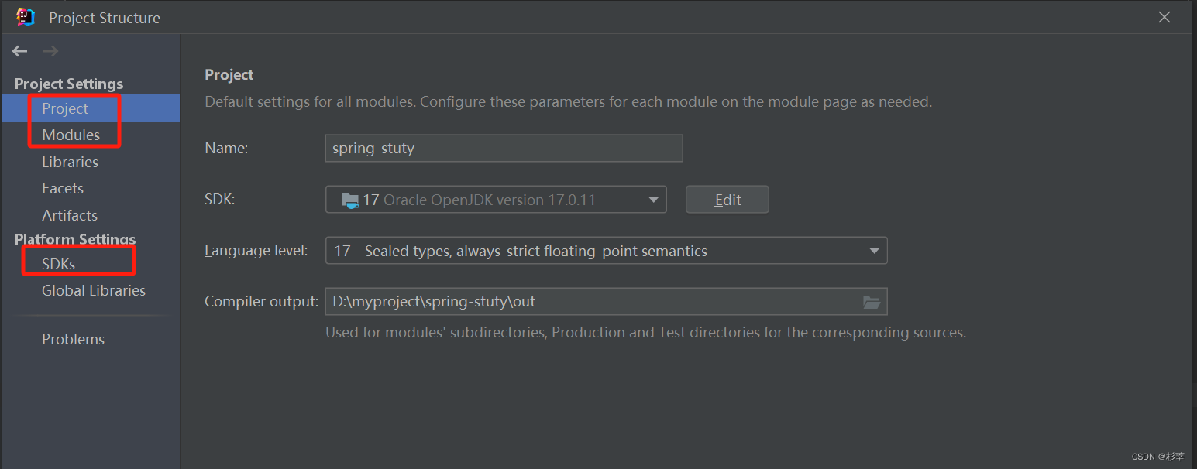Open the Modules settings page
Screen dimensions: 1197x469
[x=71, y=135]
